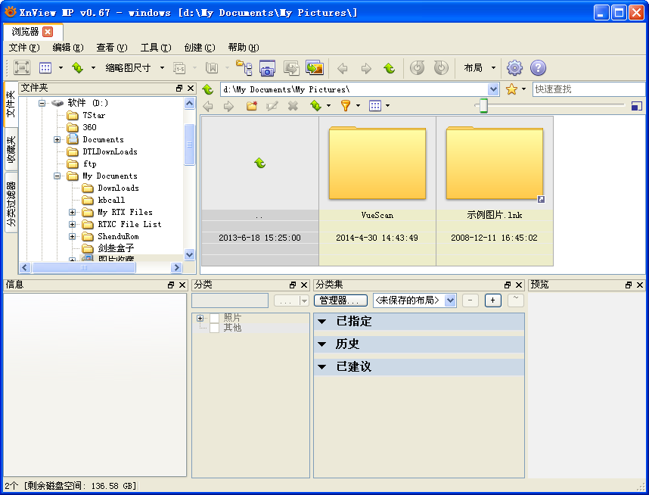Check the 照片 category checkbox
649x495 pixels.
[214, 318]
